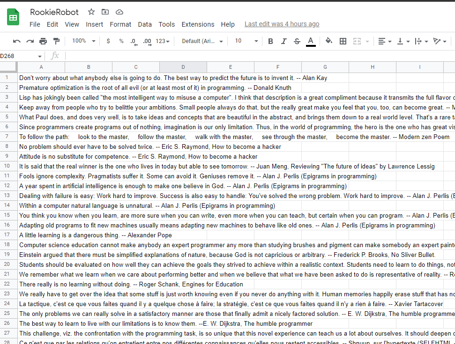Open the Help menu
This screenshot has height=344, width=455.
point(228,24)
